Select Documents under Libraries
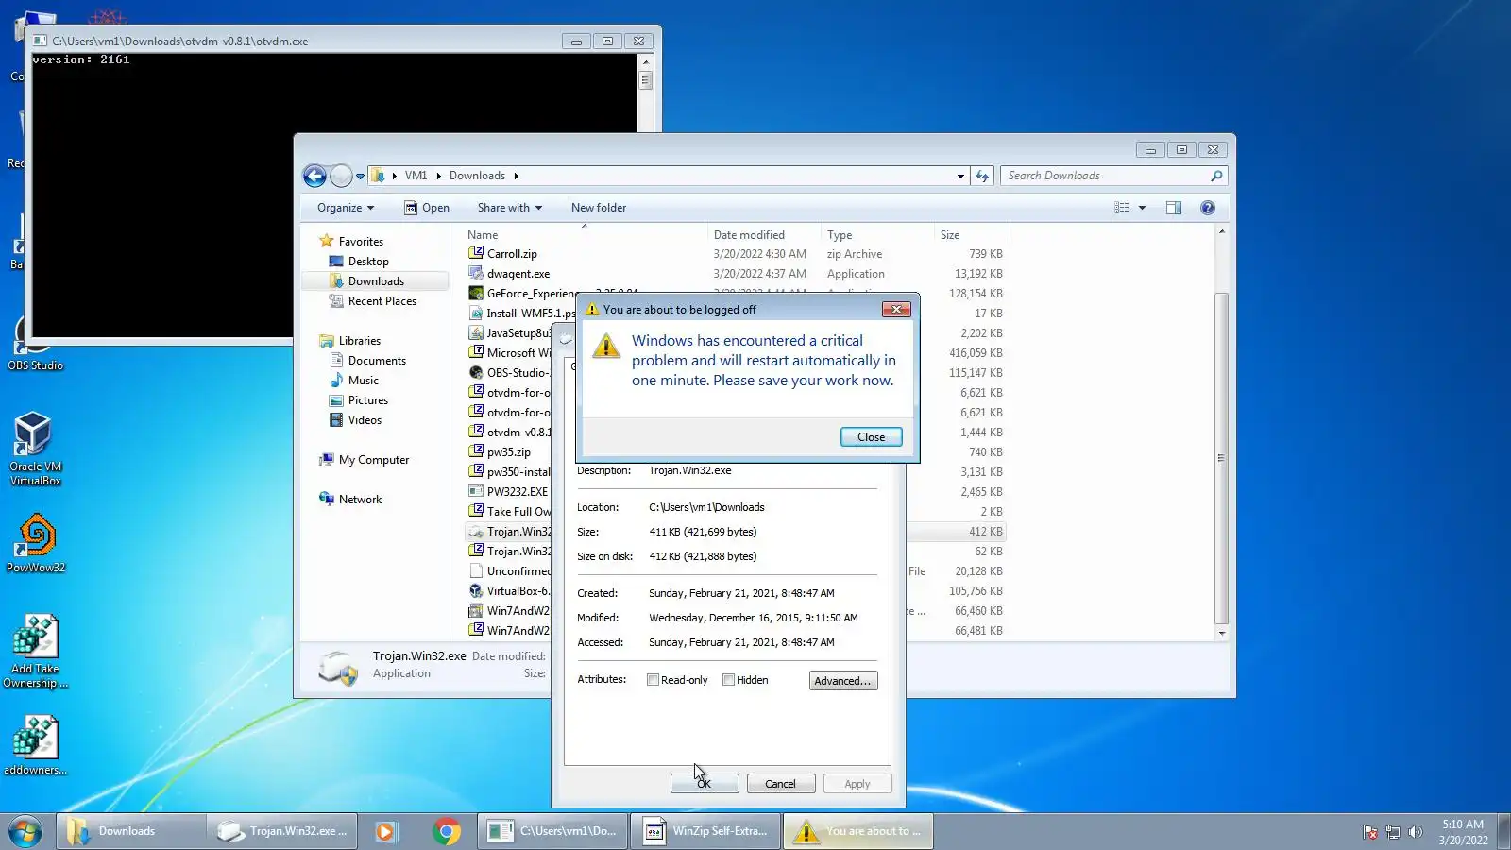The height and width of the screenshot is (850, 1511). pyautogui.click(x=377, y=361)
